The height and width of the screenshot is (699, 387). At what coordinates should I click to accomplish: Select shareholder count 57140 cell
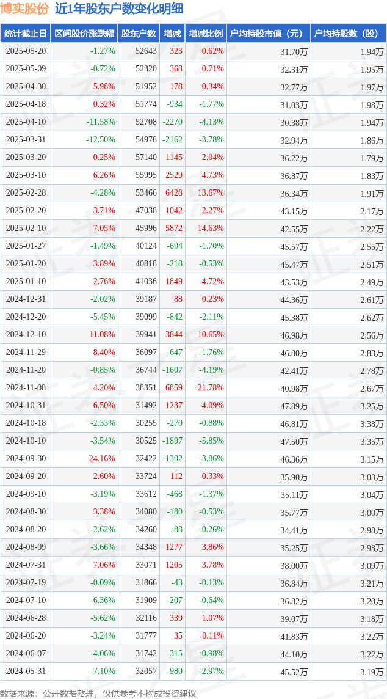click(x=146, y=158)
